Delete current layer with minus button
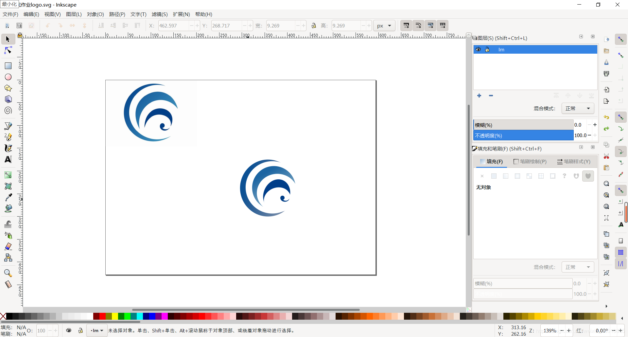The height and width of the screenshot is (337, 628). point(491,96)
